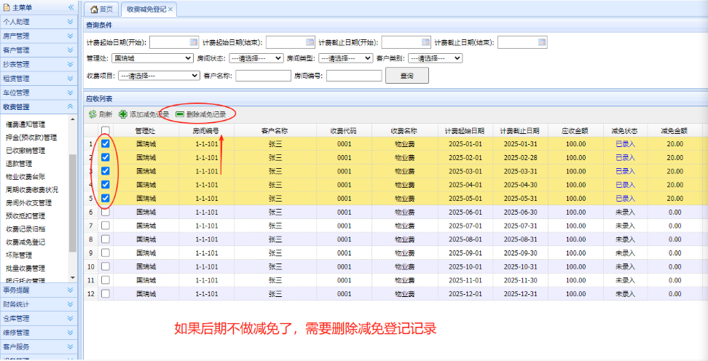Open the 房间状态 dropdown
Viewport: 708px width, 361px height.
[x=256, y=58]
